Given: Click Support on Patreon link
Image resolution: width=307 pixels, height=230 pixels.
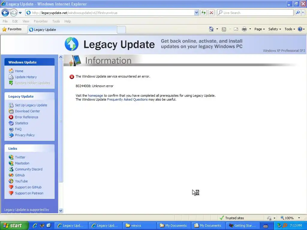Looking at the screenshot, I should 29,193.
